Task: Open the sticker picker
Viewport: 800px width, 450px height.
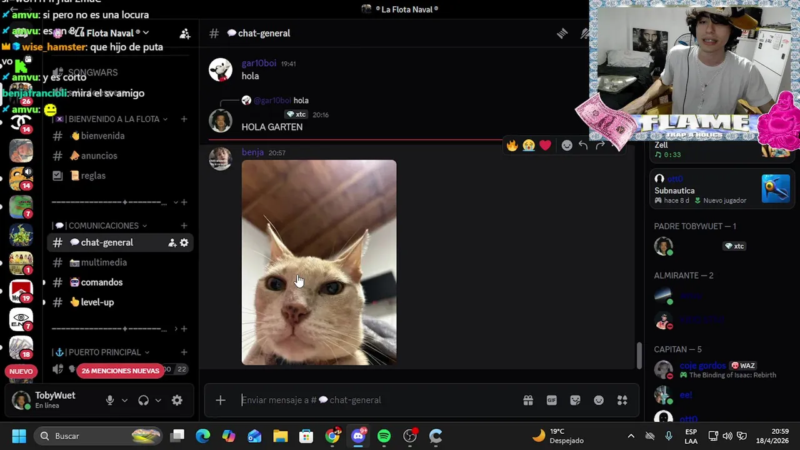Action: coord(576,400)
